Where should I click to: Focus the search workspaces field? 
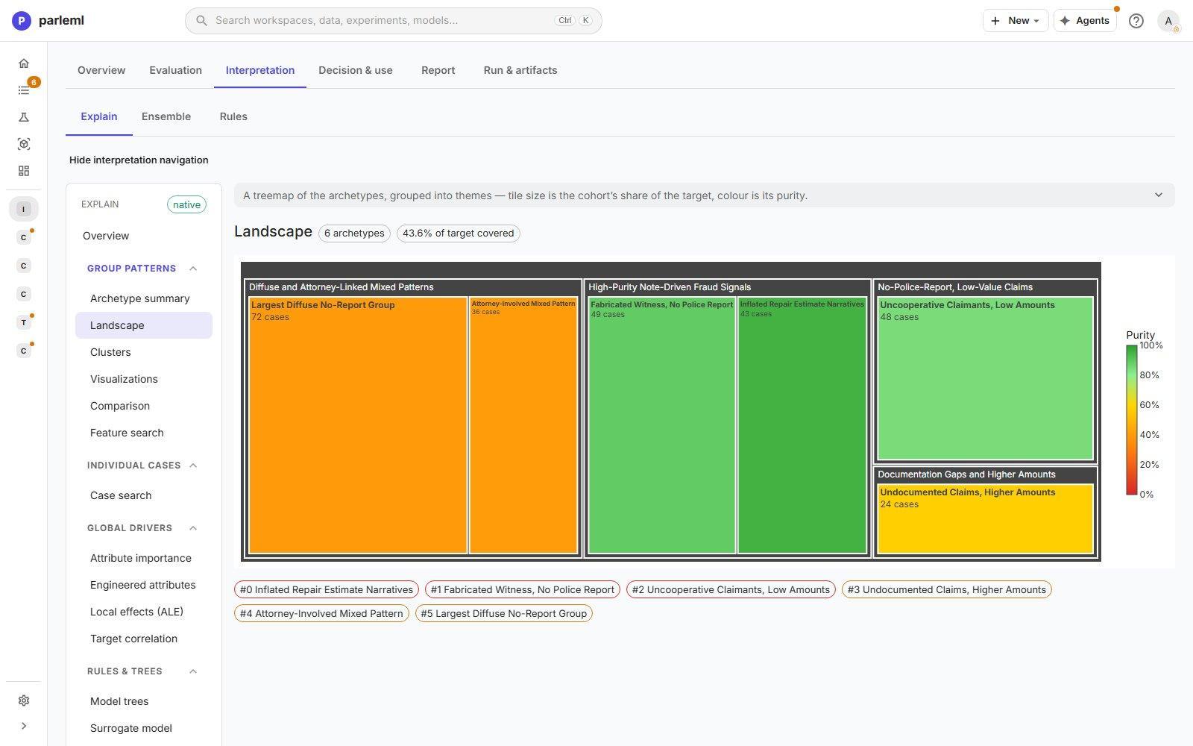tap(394, 21)
